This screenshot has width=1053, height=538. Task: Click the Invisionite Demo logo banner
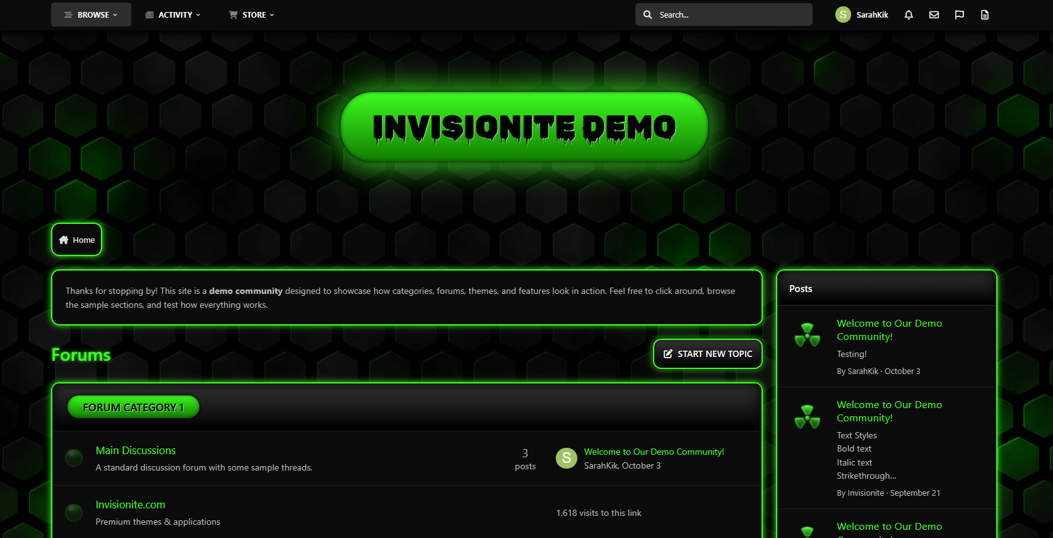524,127
